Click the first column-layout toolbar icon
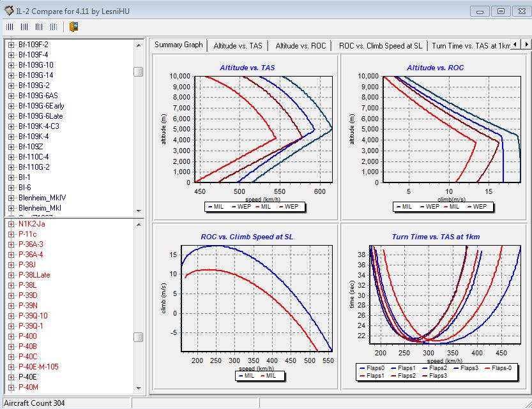 (10, 27)
